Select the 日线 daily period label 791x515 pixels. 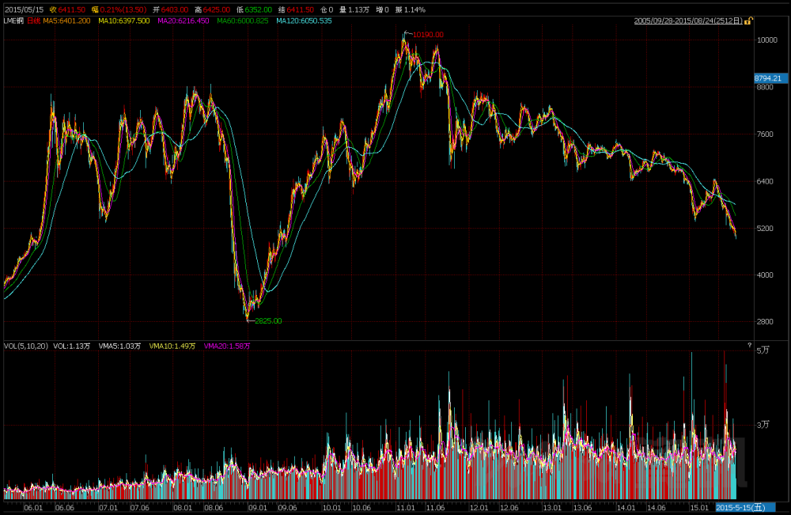point(33,21)
